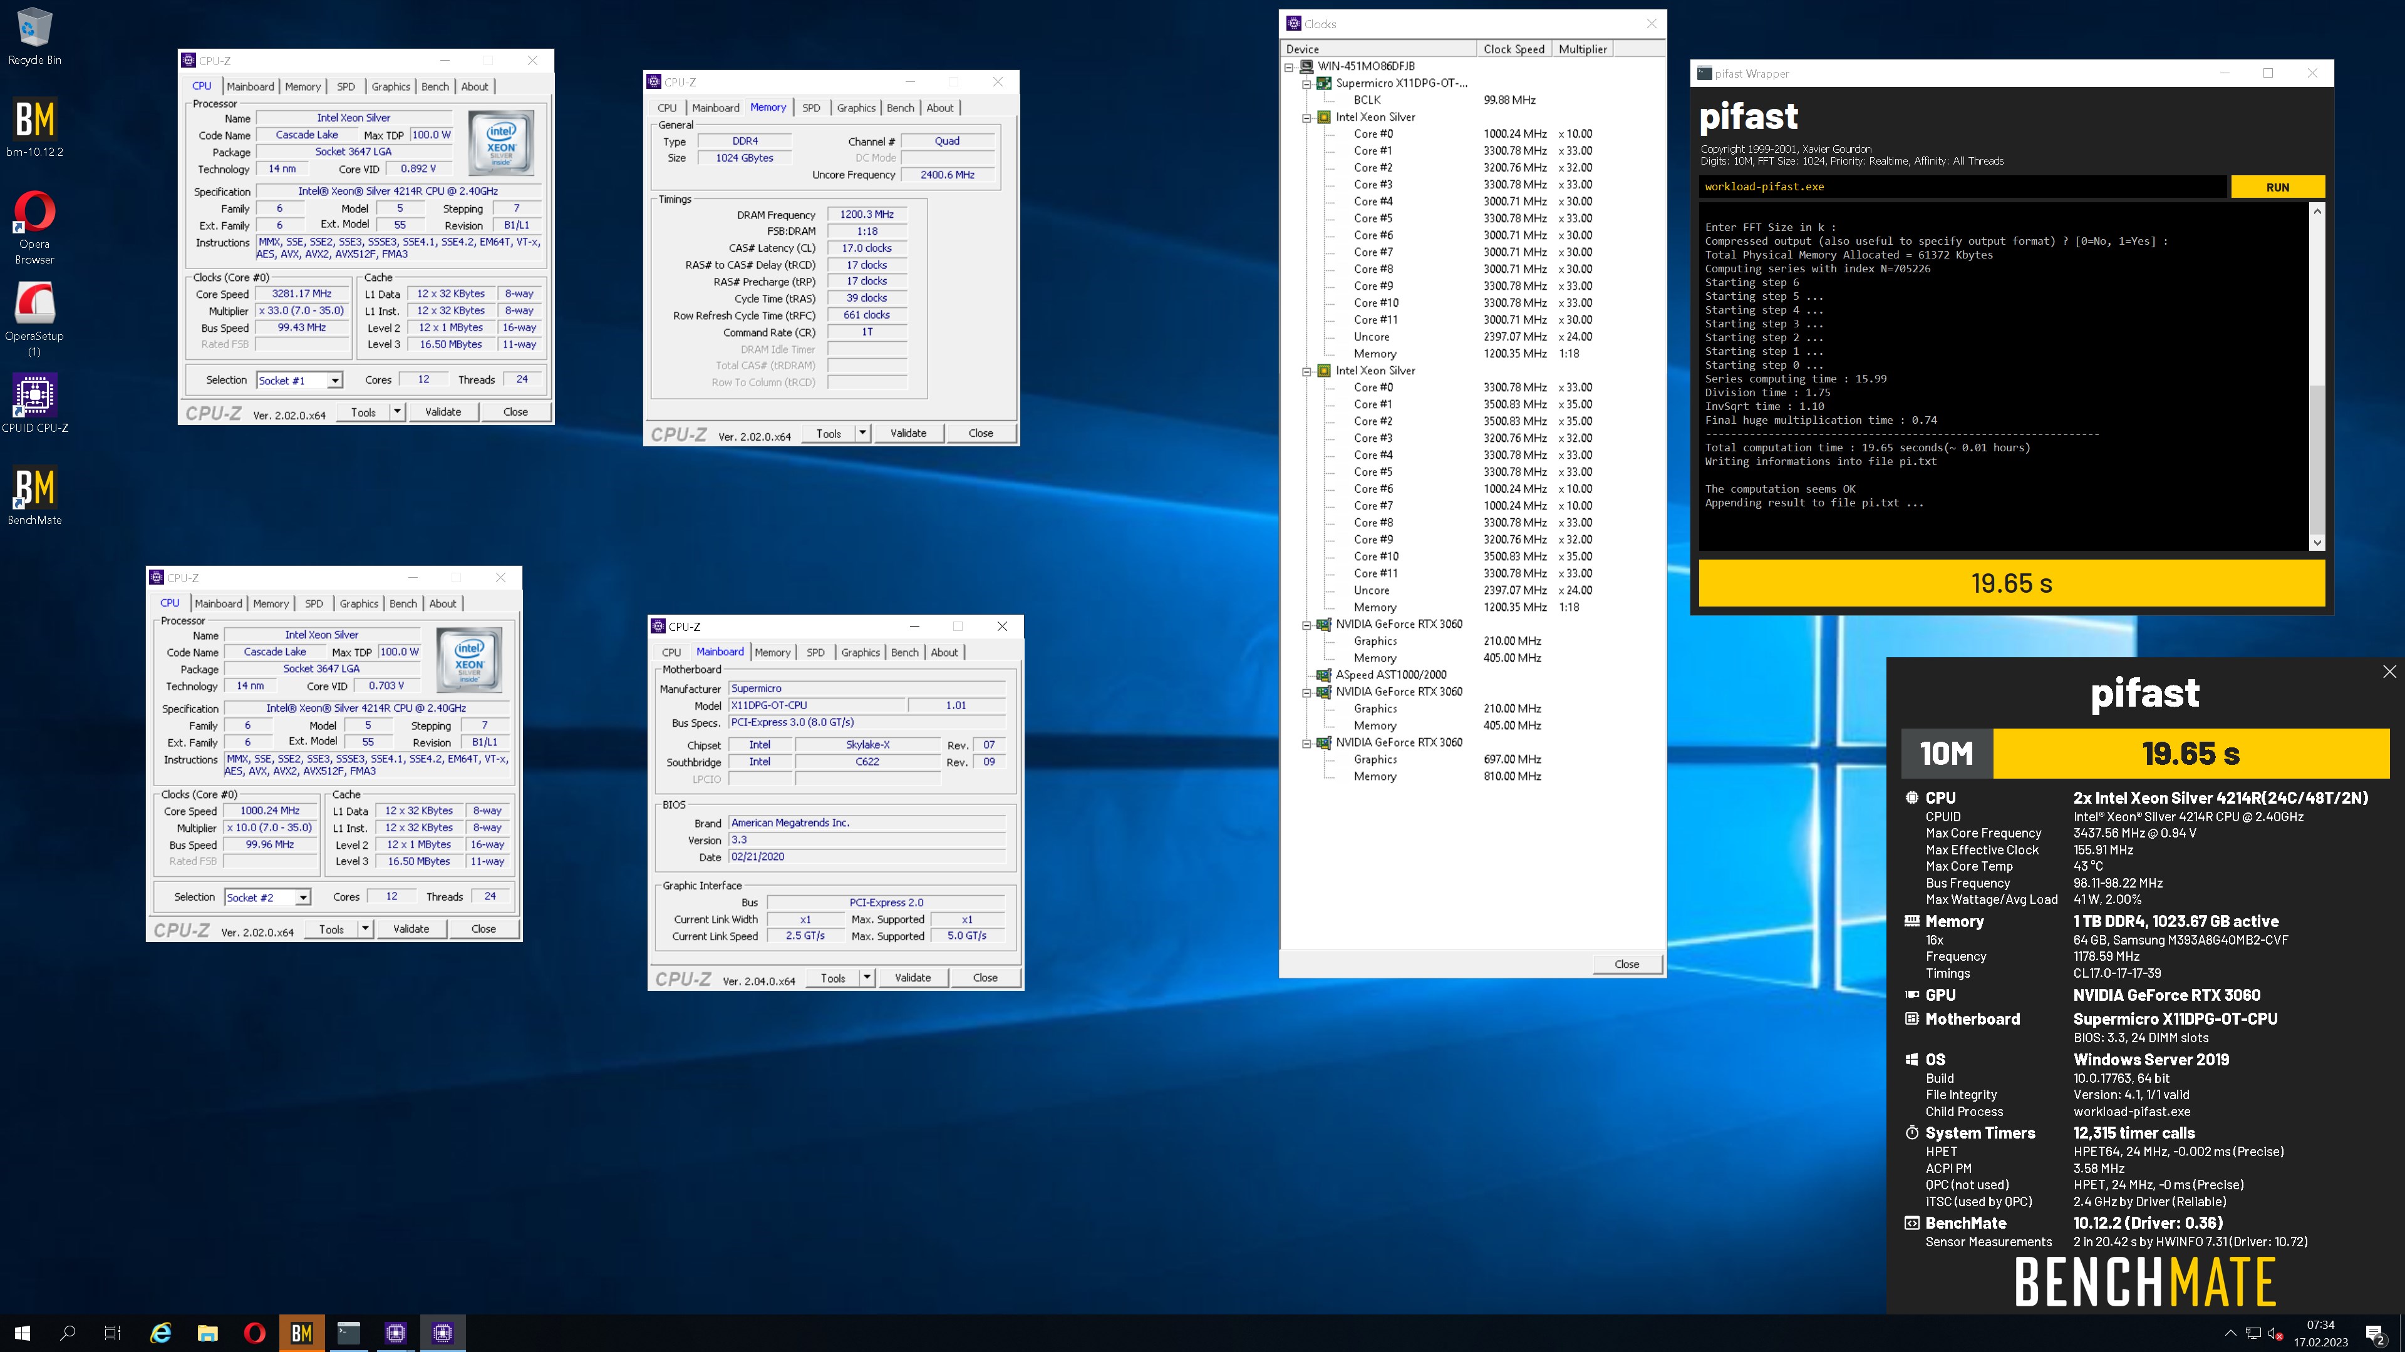Collapse the second Intel Xeon Silver node
This screenshot has height=1352, width=2405.
(x=1307, y=371)
